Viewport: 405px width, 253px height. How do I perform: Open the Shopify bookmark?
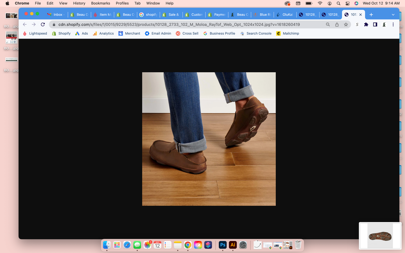point(61,33)
